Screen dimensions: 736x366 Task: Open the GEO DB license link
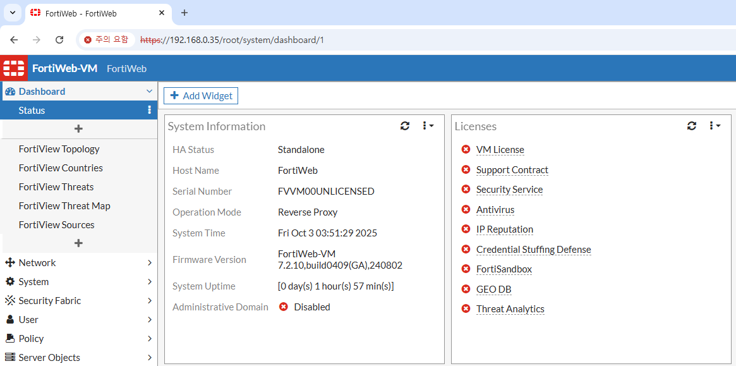pos(494,290)
